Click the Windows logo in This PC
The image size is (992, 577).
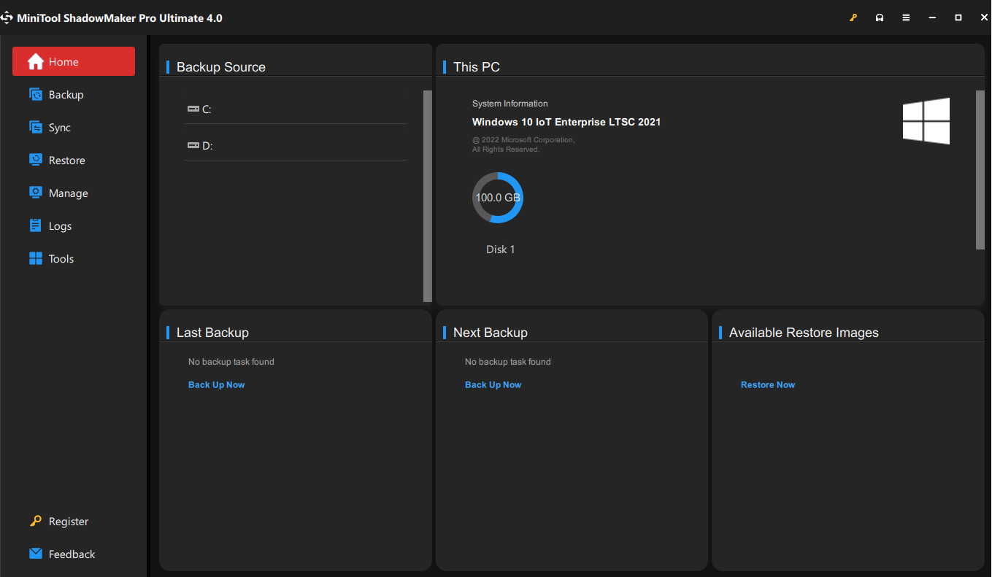tap(926, 121)
